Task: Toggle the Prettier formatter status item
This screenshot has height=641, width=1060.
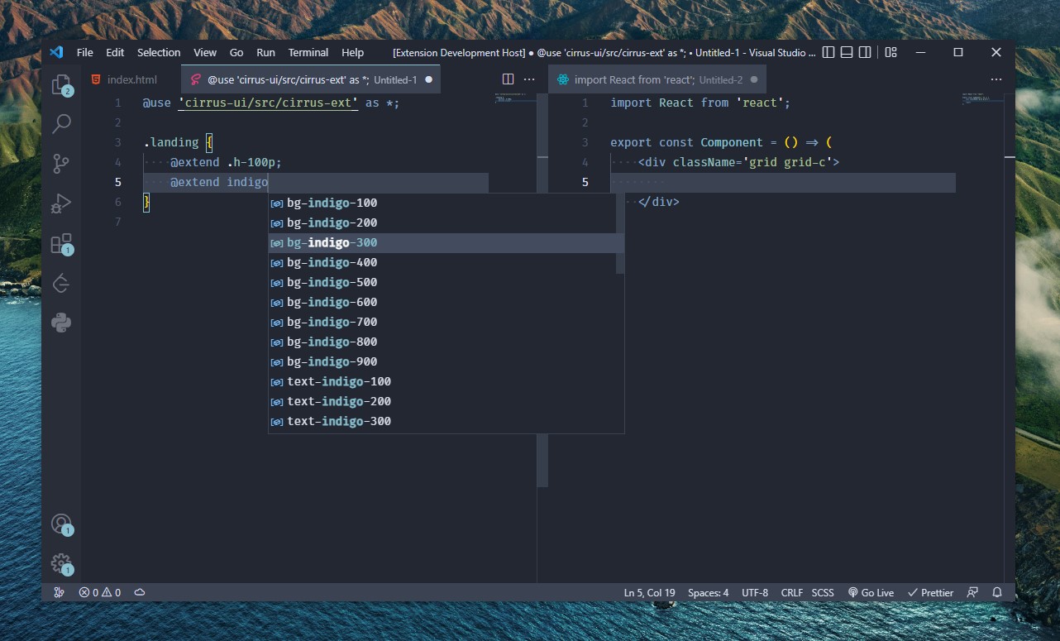Action: point(930,592)
